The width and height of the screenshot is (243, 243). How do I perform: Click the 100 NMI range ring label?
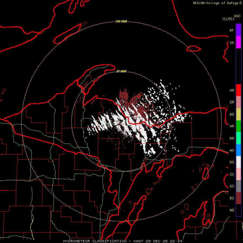[x=121, y=21]
